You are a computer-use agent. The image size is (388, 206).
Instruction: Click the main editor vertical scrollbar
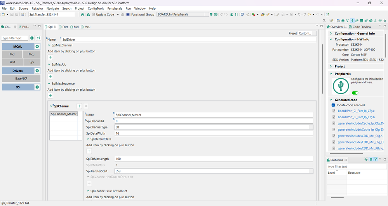coord(322,69)
